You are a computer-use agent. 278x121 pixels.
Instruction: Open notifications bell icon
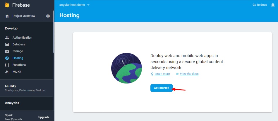pyautogui.click(x=273, y=5)
